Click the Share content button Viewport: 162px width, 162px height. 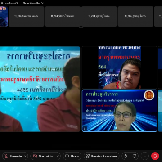72,156
